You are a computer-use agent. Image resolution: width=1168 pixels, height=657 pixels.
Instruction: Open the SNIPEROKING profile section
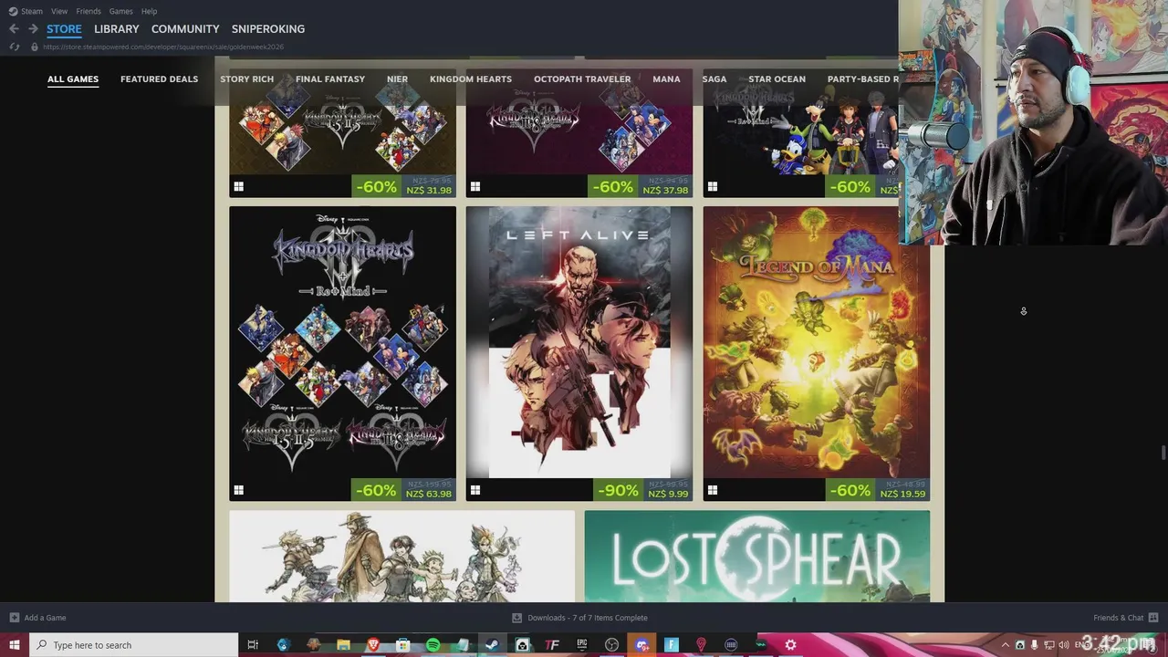click(x=268, y=29)
